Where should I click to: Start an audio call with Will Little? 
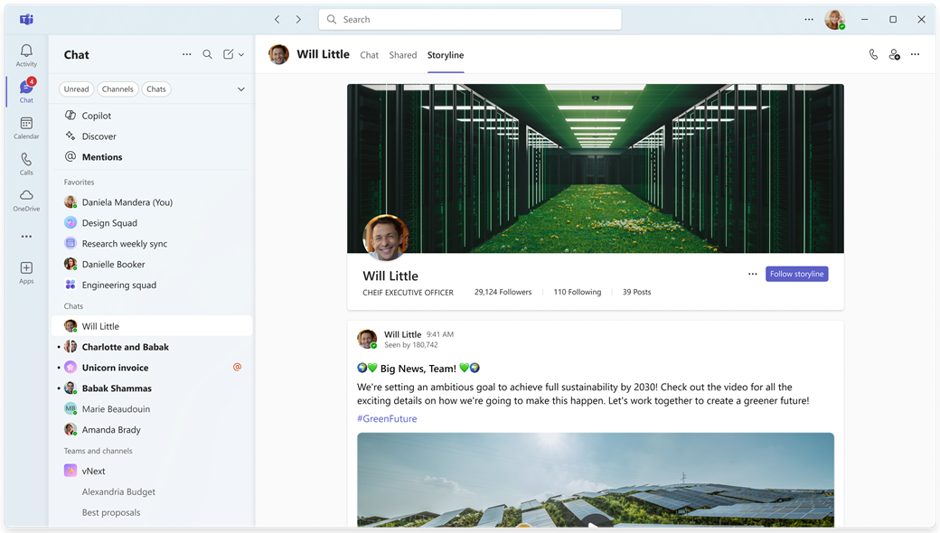pos(873,55)
